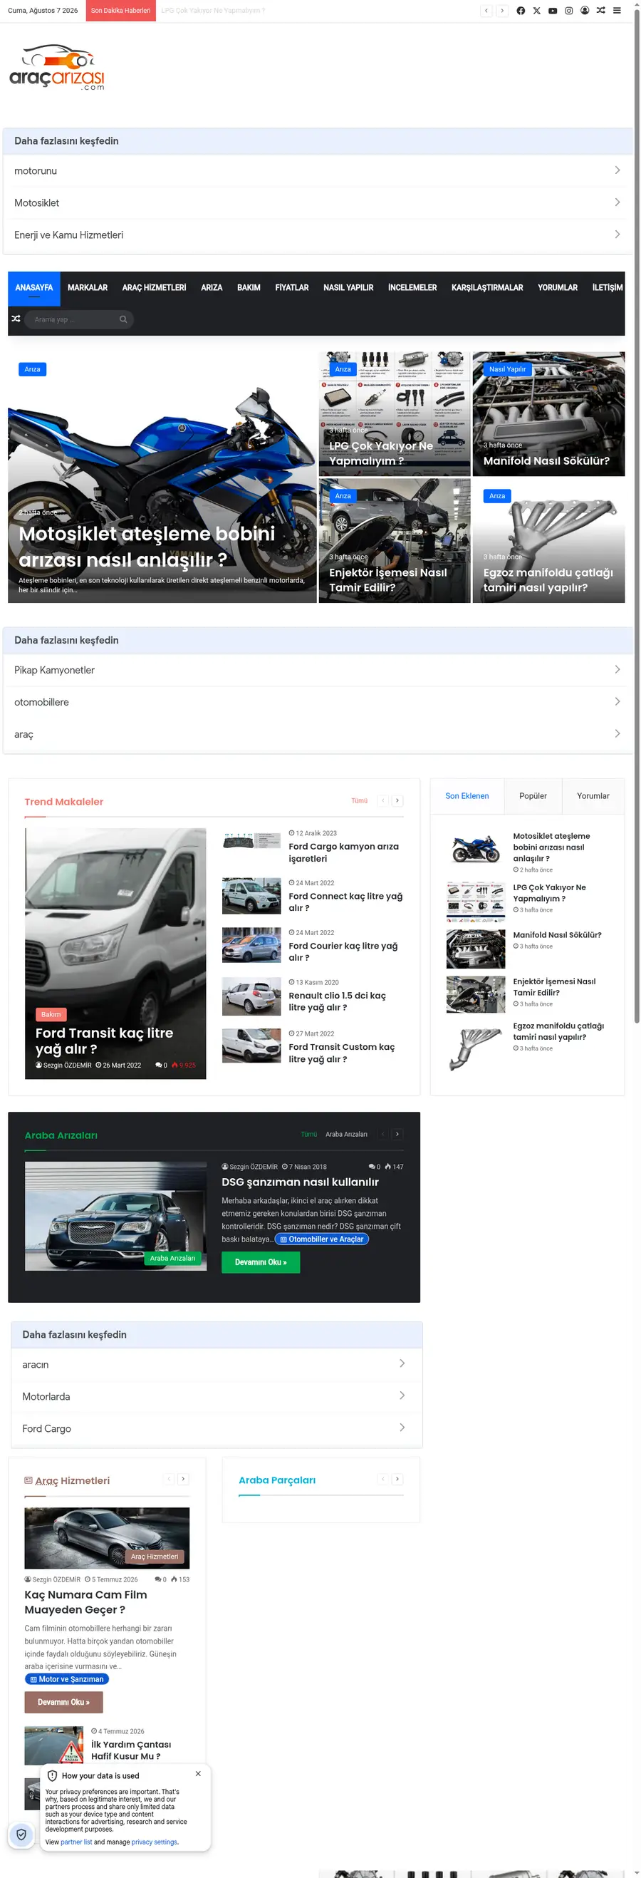The image size is (641, 1878).
Task: Click next arrow in Trend Makaleler
Action: 397,800
